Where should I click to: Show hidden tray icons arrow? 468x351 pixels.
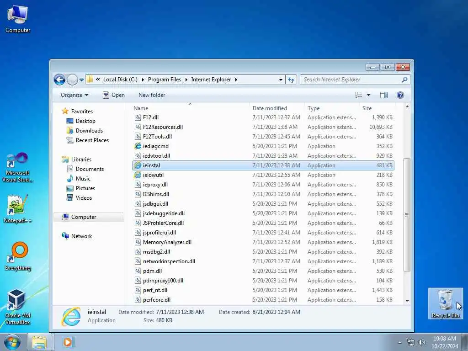(399, 342)
